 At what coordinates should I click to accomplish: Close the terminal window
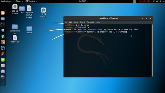point(151,18)
